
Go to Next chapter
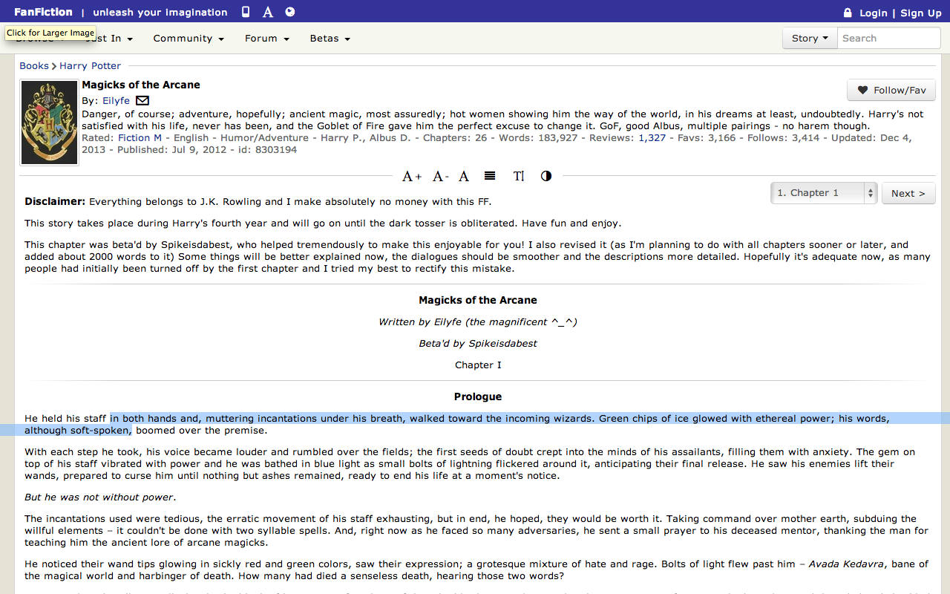908,193
